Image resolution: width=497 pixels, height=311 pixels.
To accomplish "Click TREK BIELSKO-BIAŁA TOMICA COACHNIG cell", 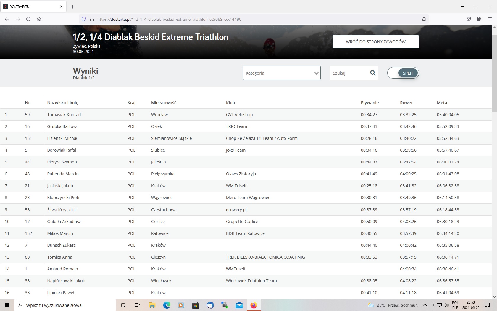I will click(x=265, y=257).
